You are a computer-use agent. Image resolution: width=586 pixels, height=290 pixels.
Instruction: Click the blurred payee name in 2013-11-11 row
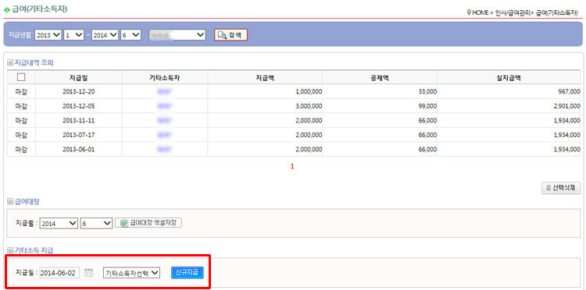coord(165,120)
